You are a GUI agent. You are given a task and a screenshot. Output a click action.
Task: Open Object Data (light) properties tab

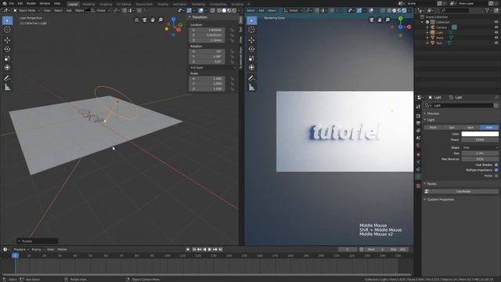(418, 177)
